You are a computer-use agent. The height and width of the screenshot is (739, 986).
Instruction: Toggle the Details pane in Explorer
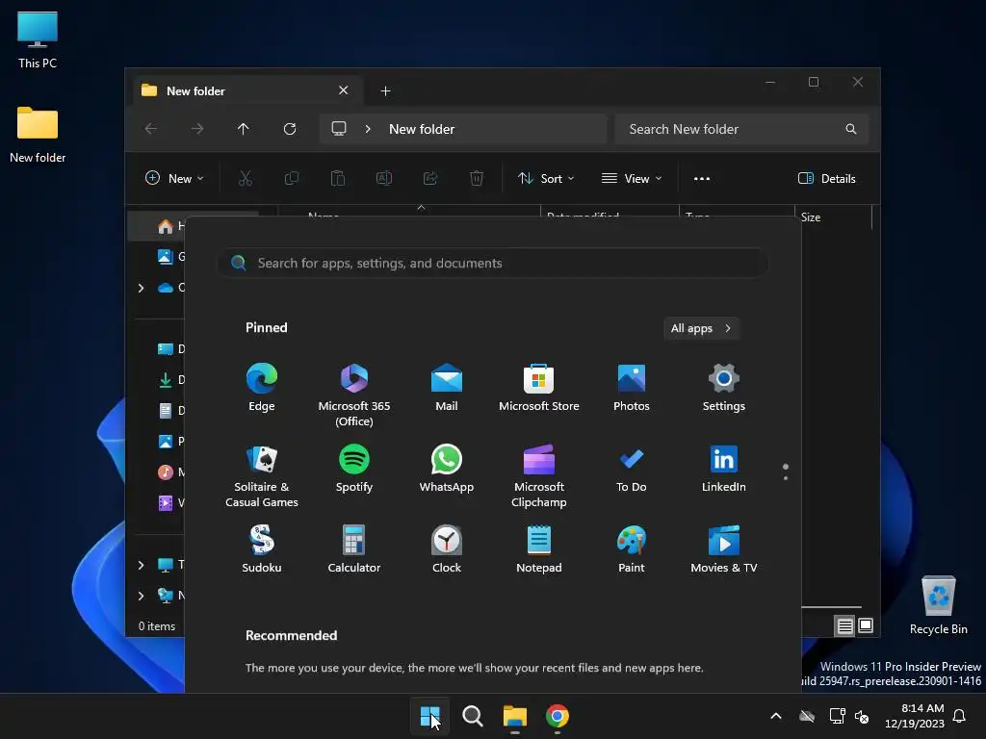point(827,178)
